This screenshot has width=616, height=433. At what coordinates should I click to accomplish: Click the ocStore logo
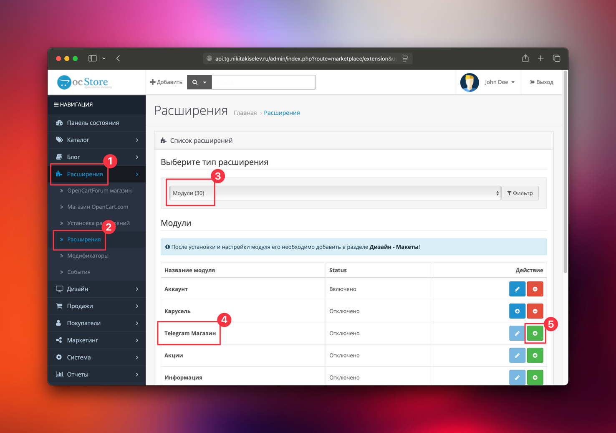point(85,82)
